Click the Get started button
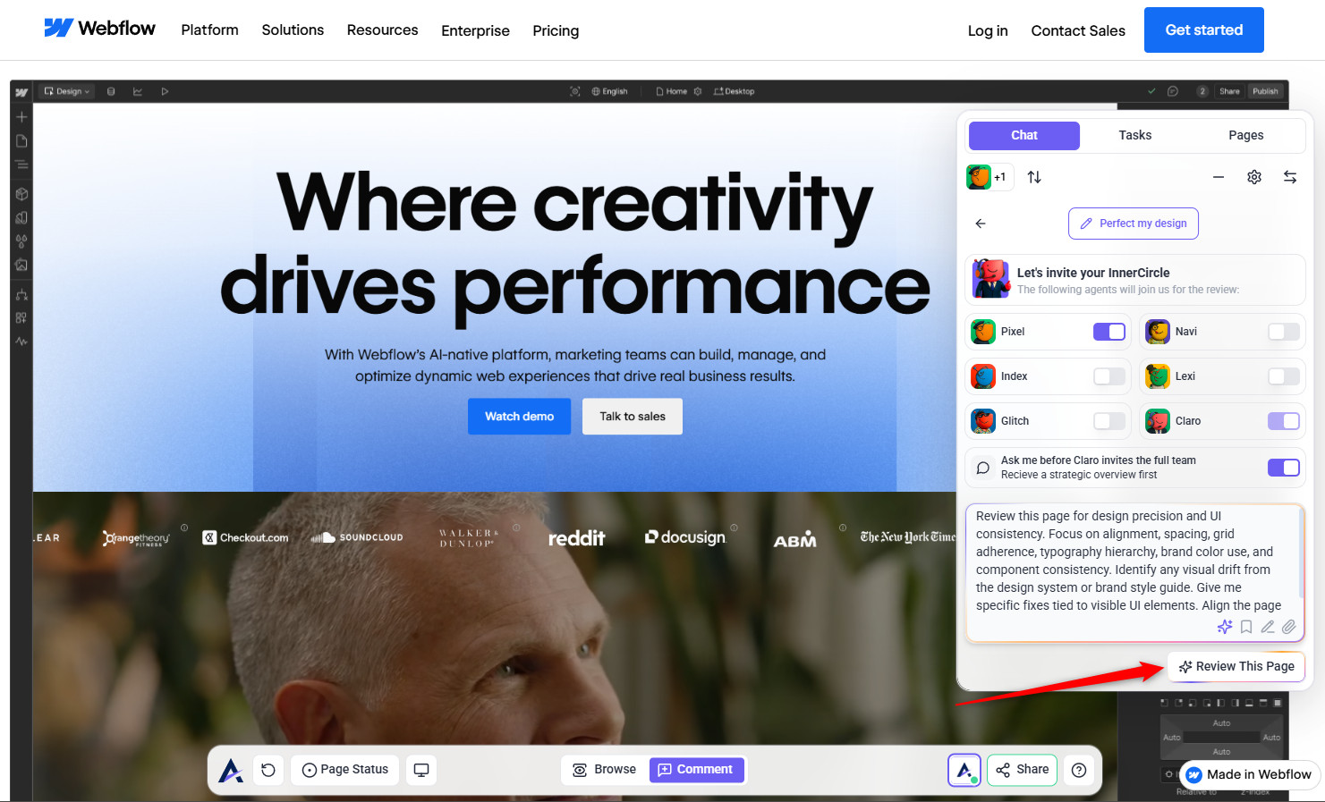The width and height of the screenshot is (1325, 802). 1204,30
